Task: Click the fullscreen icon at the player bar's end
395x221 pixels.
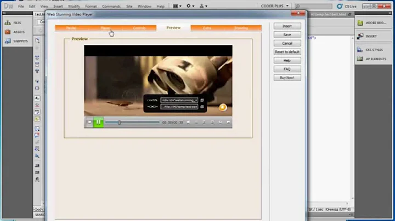Action: pos(228,123)
